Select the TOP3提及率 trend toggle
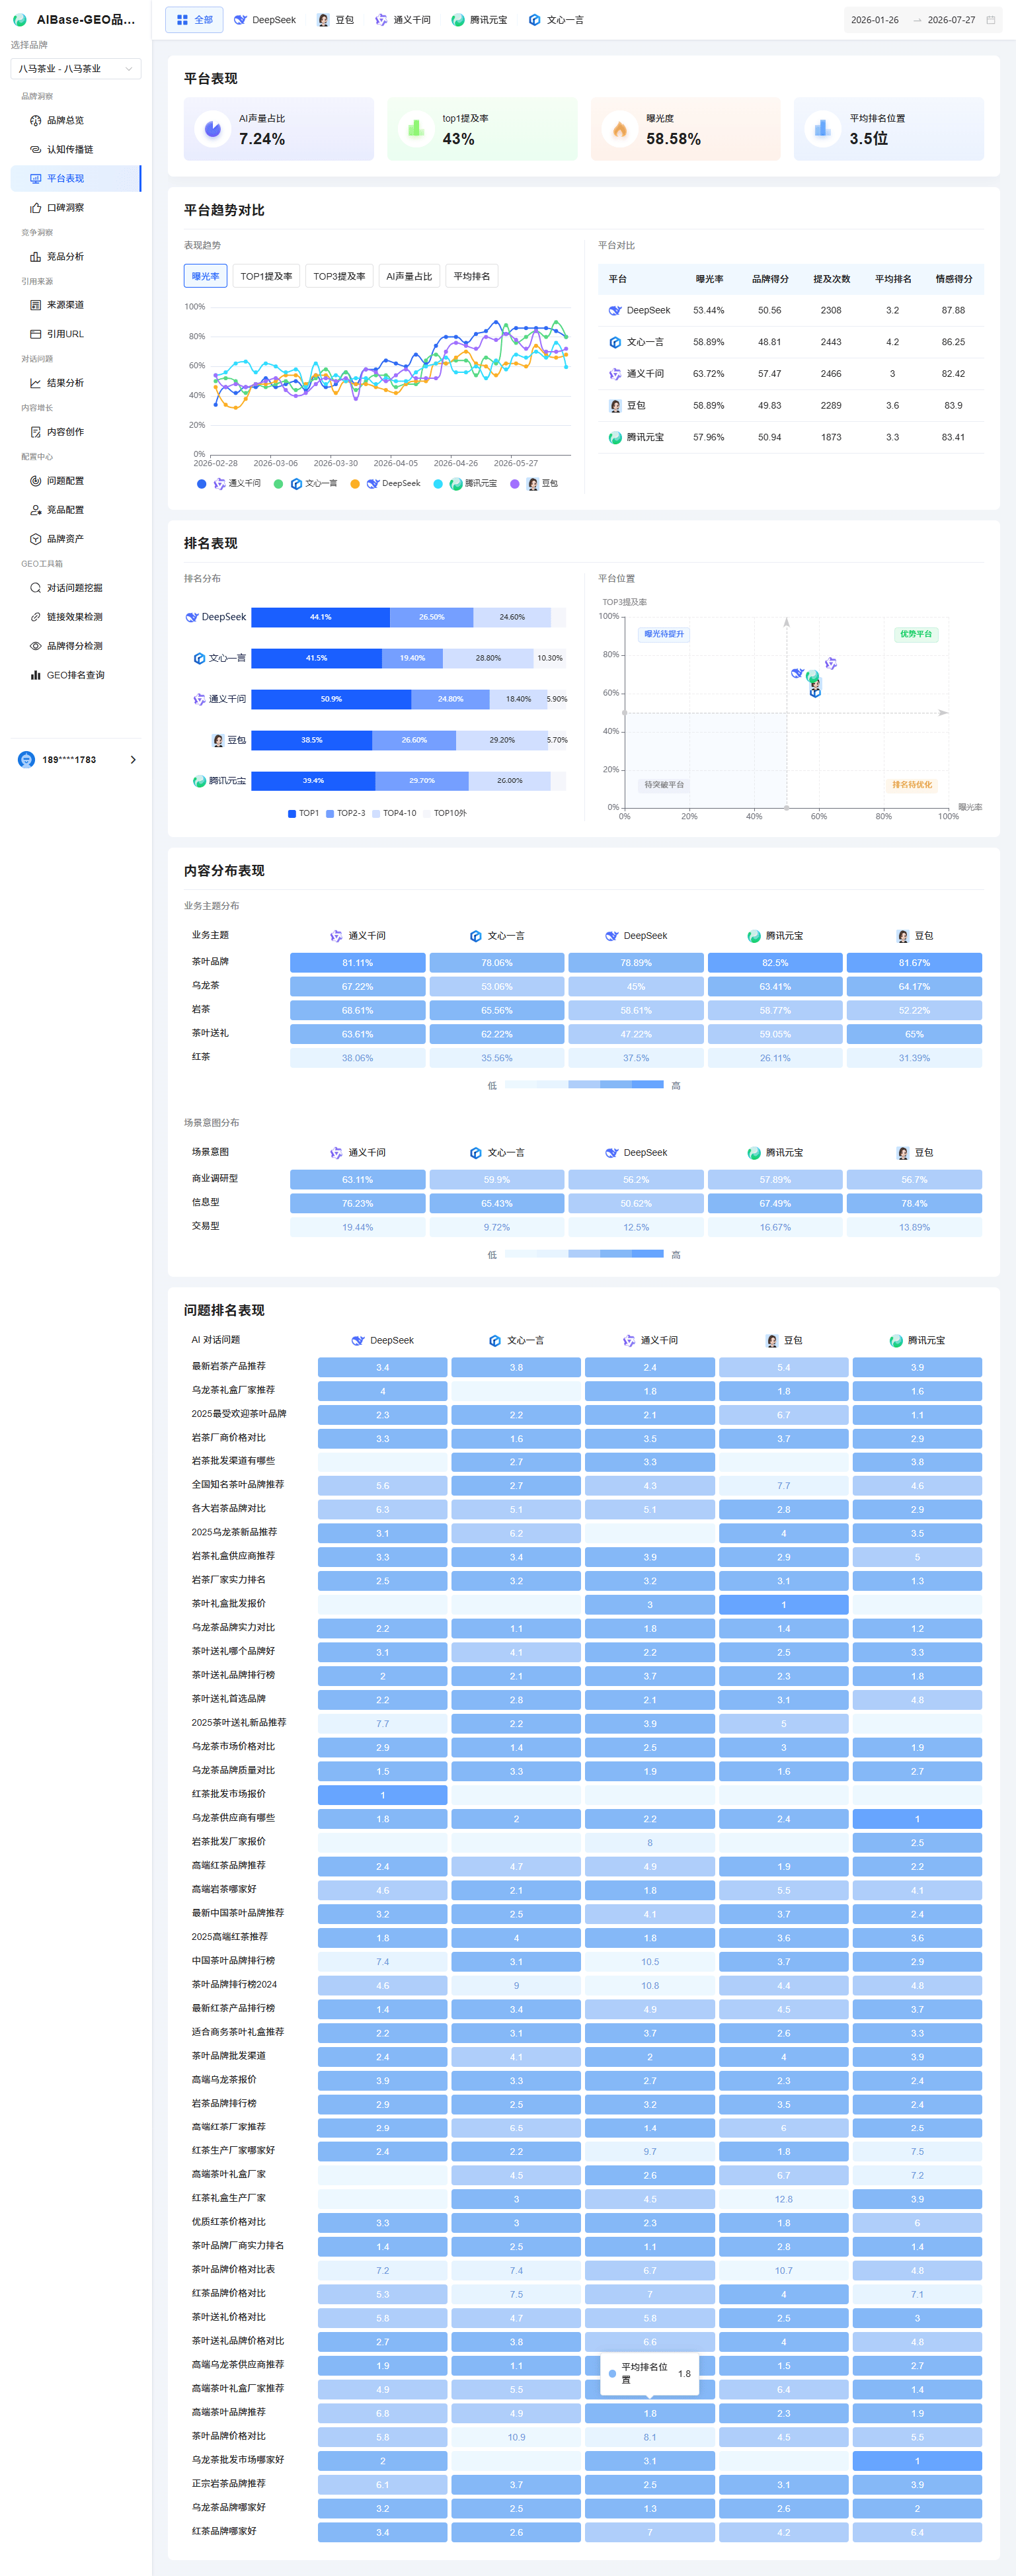1016x2576 pixels. (x=339, y=276)
